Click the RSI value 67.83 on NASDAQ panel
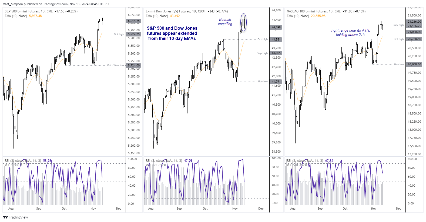This screenshot has width=426, height=222. (329, 161)
